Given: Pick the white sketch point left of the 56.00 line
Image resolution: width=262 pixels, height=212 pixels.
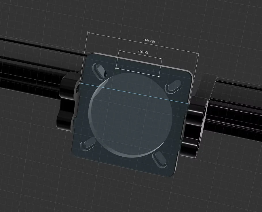Looking at the screenshot, I should click(116, 68).
